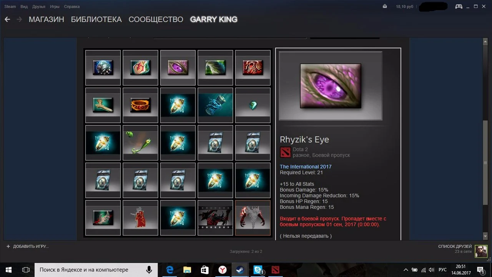Select the green flying creatures item
Screen dimensions: 492x277
click(x=140, y=143)
